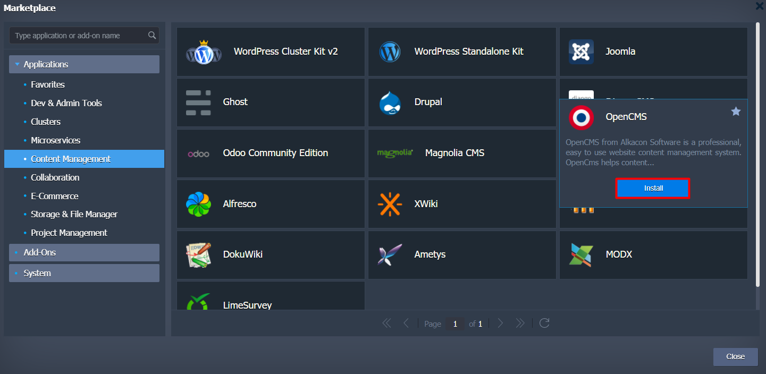
Task: Click the Close button
Action: [x=735, y=356]
